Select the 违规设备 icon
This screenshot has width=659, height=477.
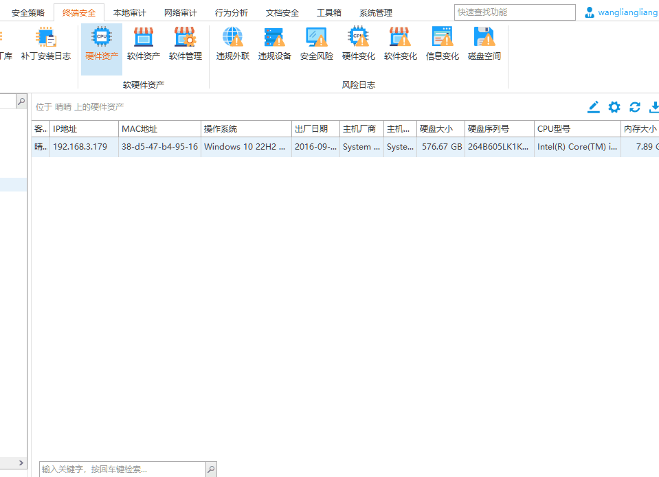click(x=275, y=44)
